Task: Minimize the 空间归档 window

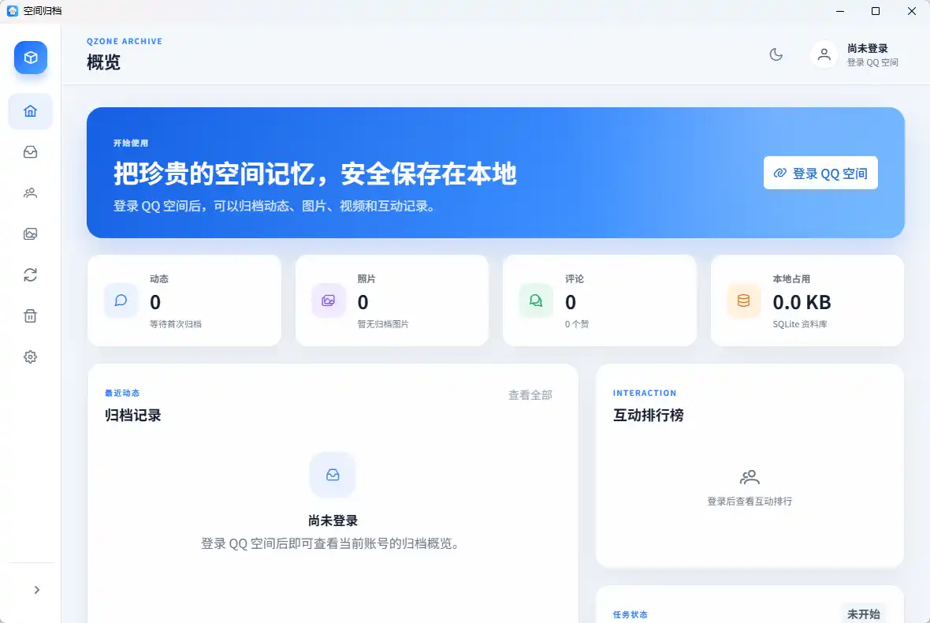Action: coord(840,11)
